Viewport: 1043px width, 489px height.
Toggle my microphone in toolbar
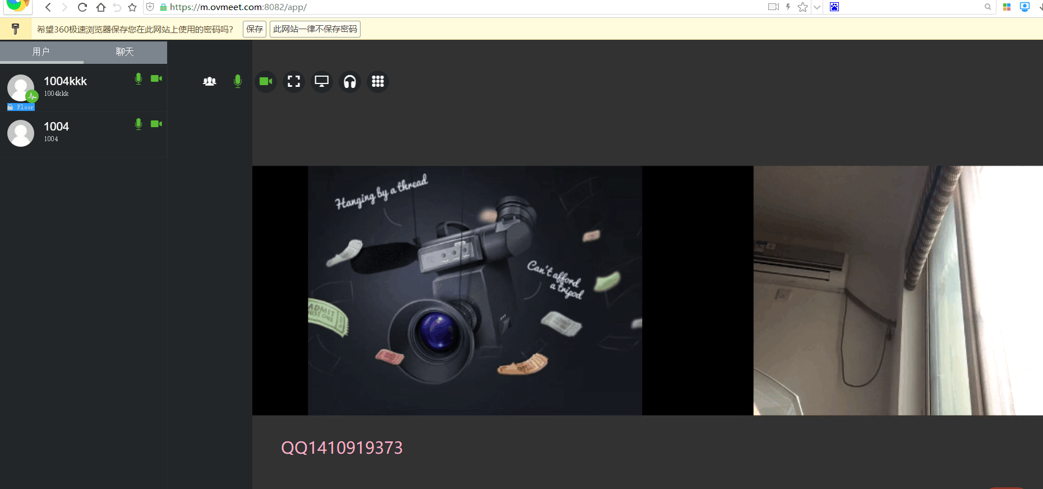[x=238, y=82]
